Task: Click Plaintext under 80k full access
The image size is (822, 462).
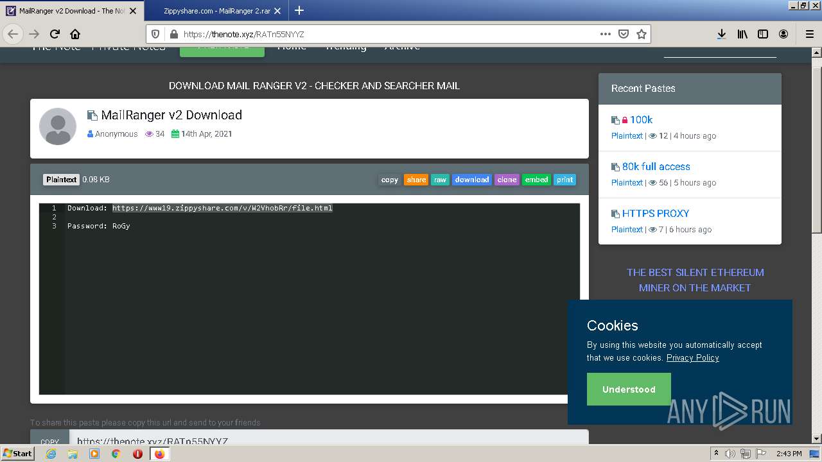Action: pos(627,182)
